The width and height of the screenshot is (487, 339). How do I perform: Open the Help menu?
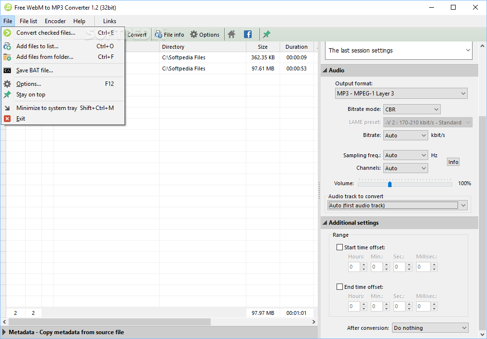pos(79,21)
